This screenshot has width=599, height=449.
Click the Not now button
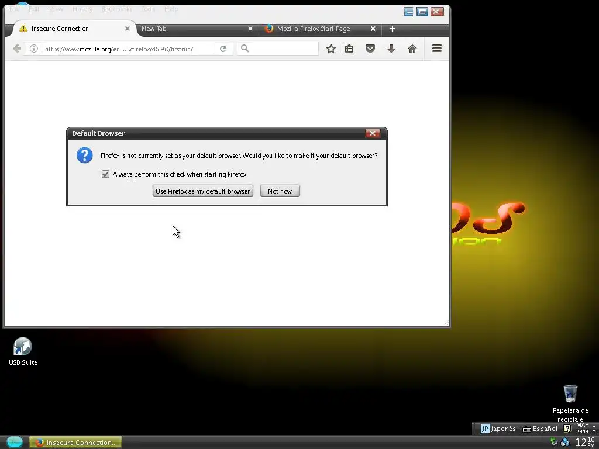click(x=280, y=191)
